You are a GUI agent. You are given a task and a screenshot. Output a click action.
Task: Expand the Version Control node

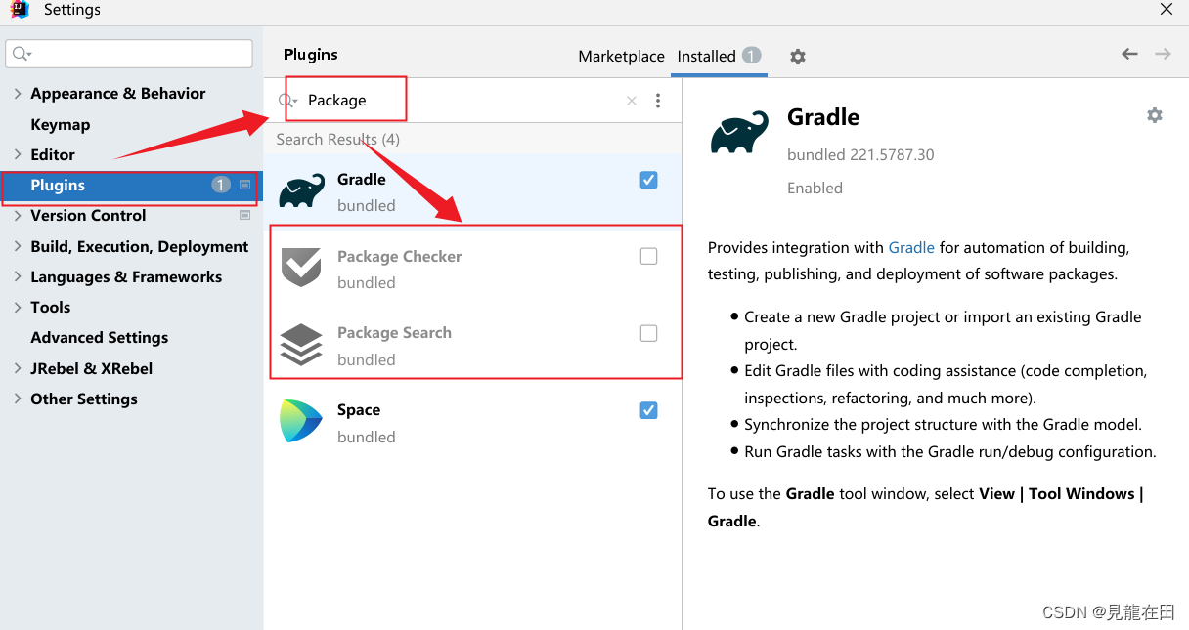click(18, 216)
